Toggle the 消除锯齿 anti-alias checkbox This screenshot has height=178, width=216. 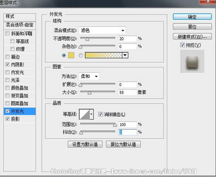pyautogui.click(x=100, y=114)
